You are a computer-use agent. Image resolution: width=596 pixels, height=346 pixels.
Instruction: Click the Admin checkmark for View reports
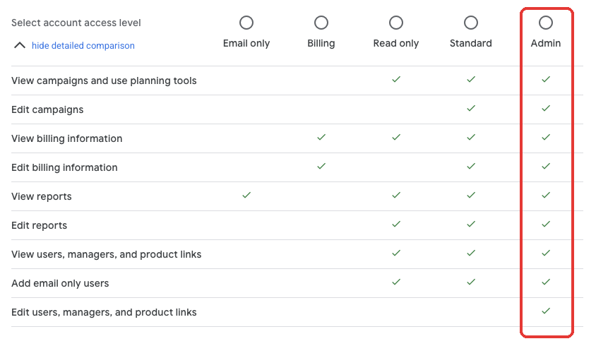pyautogui.click(x=546, y=195)
